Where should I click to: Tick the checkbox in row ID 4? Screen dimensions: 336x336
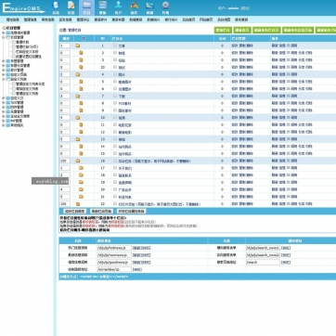pyautogui.click(x=115, y=74)
